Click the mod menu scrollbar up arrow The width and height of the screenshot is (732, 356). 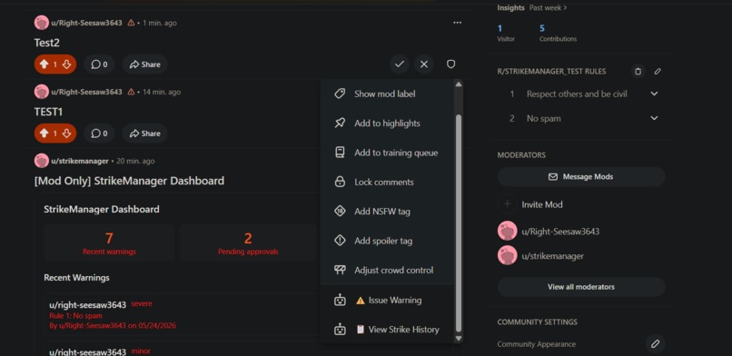[x=459, y=84]
